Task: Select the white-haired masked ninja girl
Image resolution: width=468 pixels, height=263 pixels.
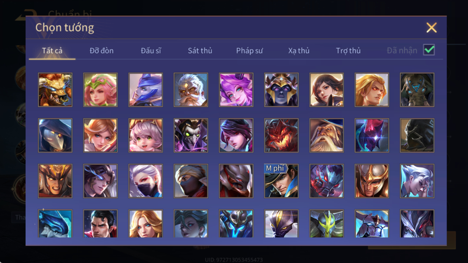Action: point(146,181)
